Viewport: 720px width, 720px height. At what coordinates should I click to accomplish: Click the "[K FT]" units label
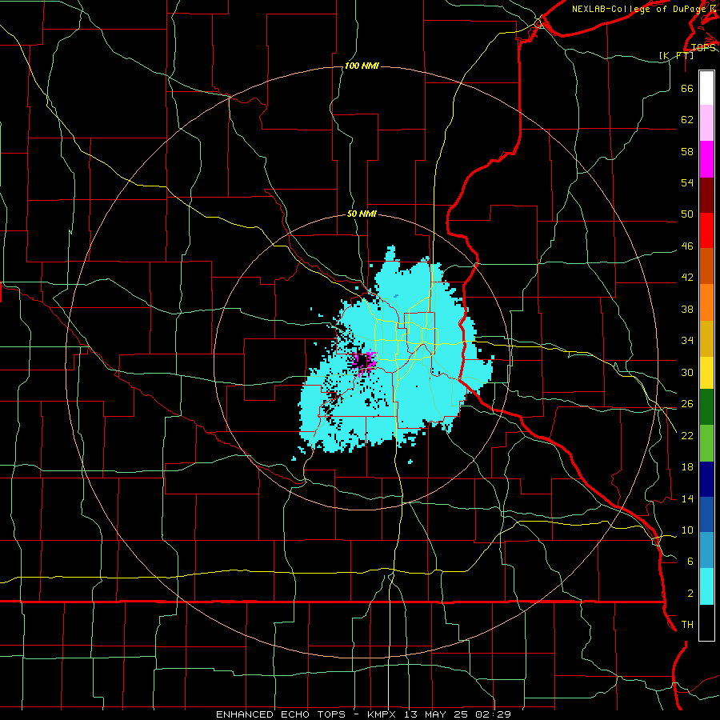click(x=677, y=55)
